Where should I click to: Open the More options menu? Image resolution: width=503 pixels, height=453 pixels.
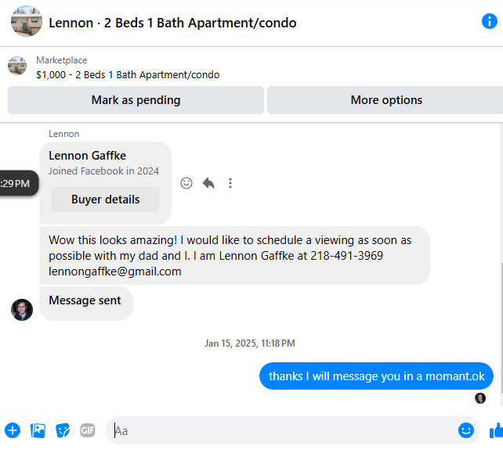click(x=386, y=100)
